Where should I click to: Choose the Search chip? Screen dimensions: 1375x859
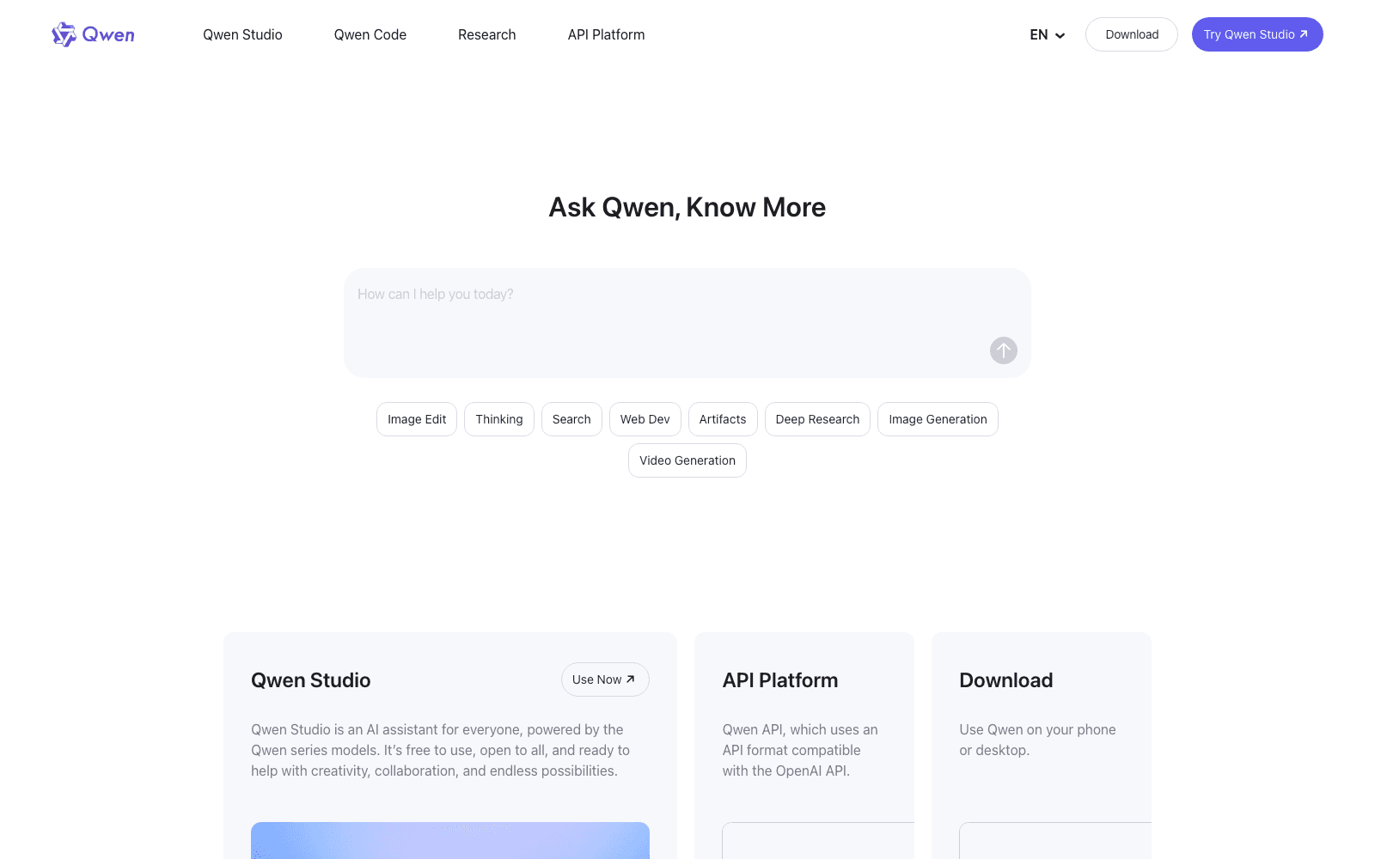571,419
